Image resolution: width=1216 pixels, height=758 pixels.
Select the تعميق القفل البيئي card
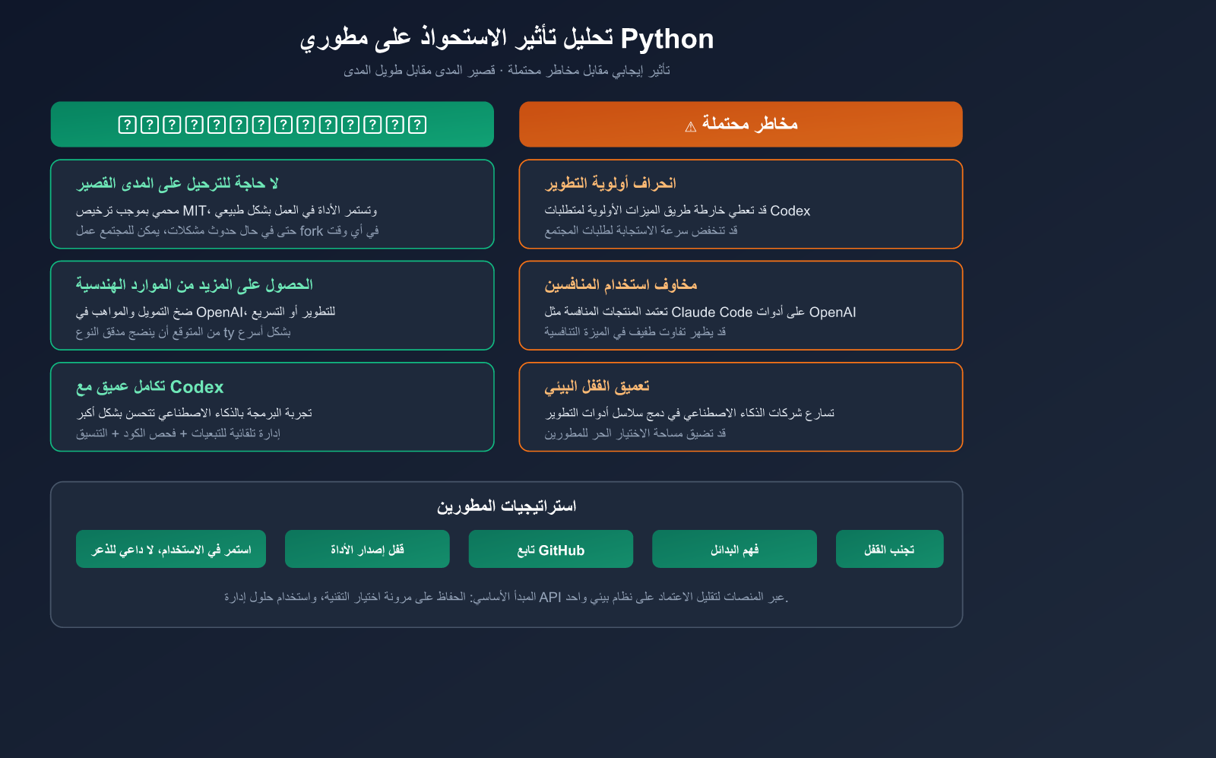point(740,407)
